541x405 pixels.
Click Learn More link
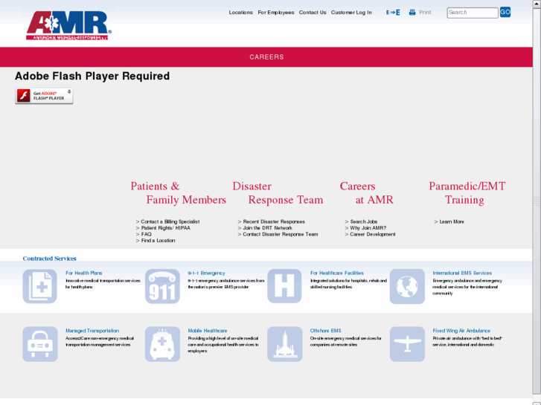click(452, 221)
